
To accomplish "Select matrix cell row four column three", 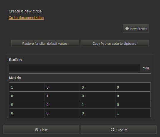I will tap(98, 113).
